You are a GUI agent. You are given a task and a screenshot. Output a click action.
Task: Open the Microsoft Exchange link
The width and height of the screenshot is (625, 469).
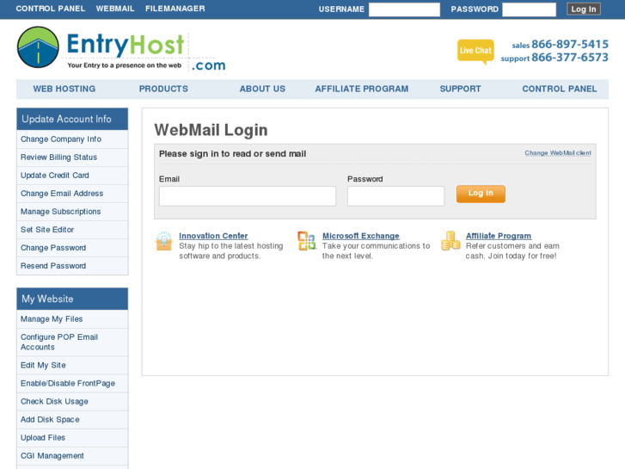(x=361, y=236)
